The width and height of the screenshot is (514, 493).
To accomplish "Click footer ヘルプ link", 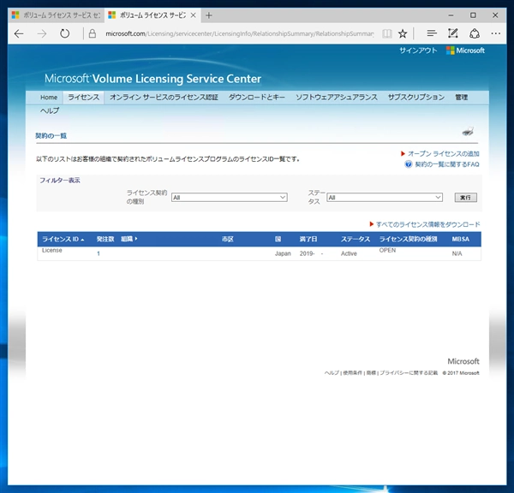I will pyautogui.click(x=332, y=373).
